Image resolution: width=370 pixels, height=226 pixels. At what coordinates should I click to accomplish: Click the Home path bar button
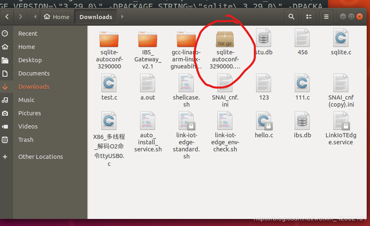click(x=57, y=17)
